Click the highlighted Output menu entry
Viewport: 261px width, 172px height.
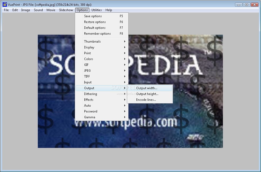point(102,88)
